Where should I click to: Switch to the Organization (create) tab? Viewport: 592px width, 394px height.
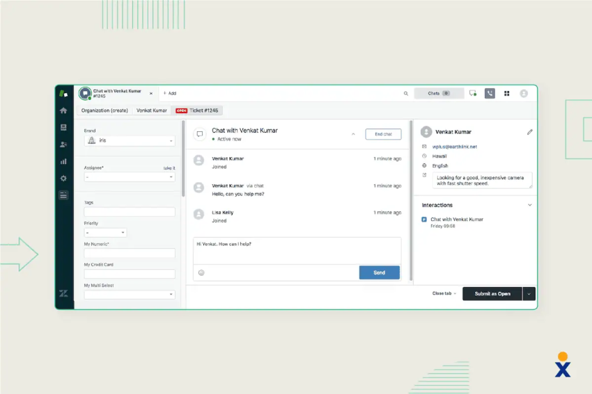[104, 110]
